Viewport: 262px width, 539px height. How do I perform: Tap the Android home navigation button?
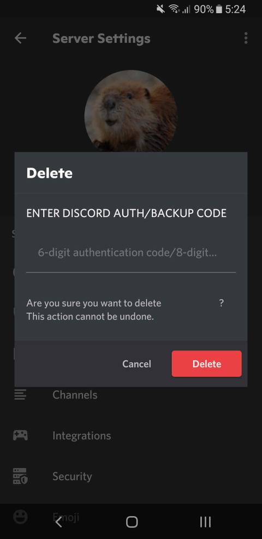[132, 522]
